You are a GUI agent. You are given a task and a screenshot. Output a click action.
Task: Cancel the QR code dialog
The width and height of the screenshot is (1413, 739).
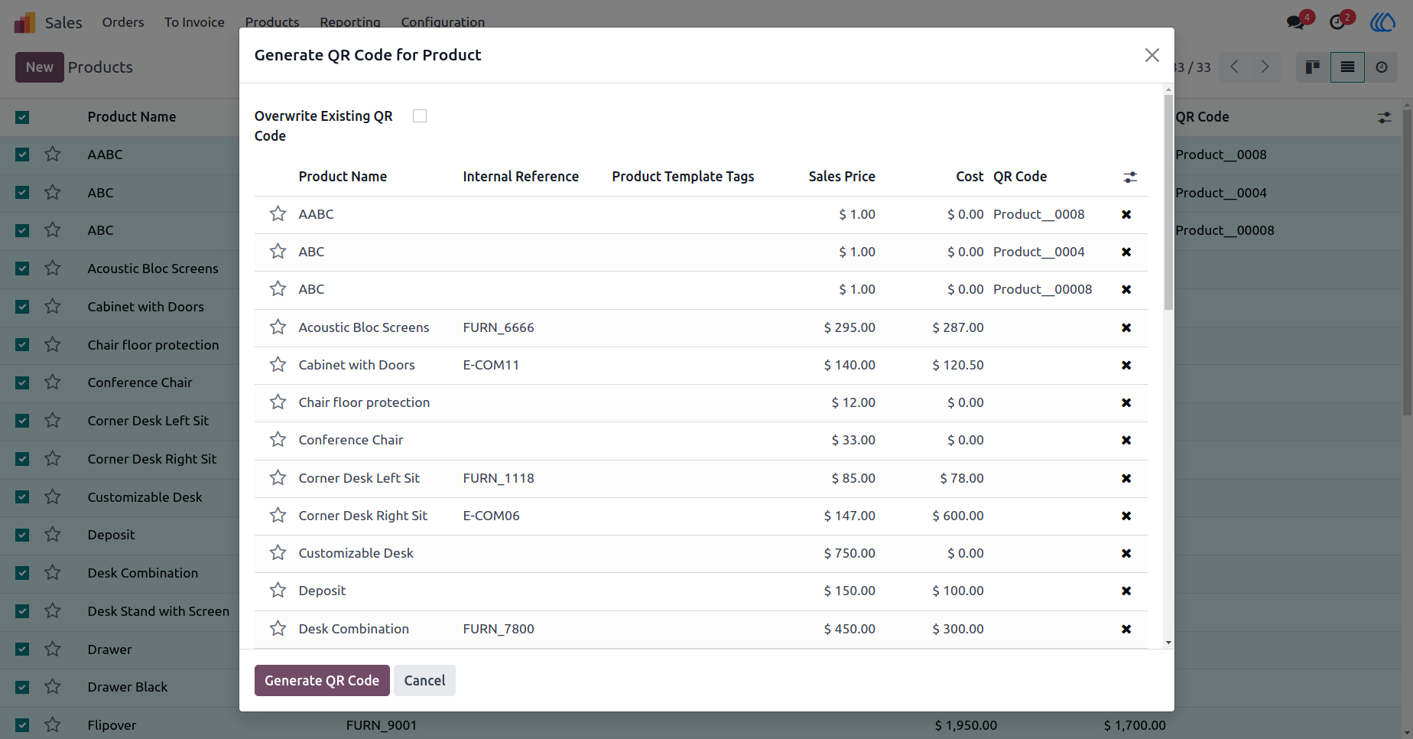click(424, 681)
